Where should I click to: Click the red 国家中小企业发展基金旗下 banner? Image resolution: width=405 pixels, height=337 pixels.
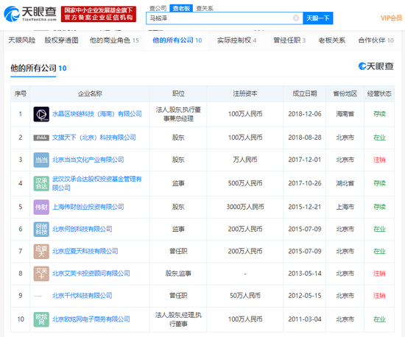[x=99, y=14]
